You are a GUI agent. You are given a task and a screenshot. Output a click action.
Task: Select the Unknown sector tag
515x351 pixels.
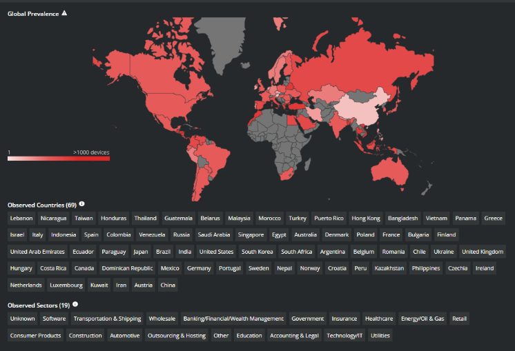tap(22, 319)
